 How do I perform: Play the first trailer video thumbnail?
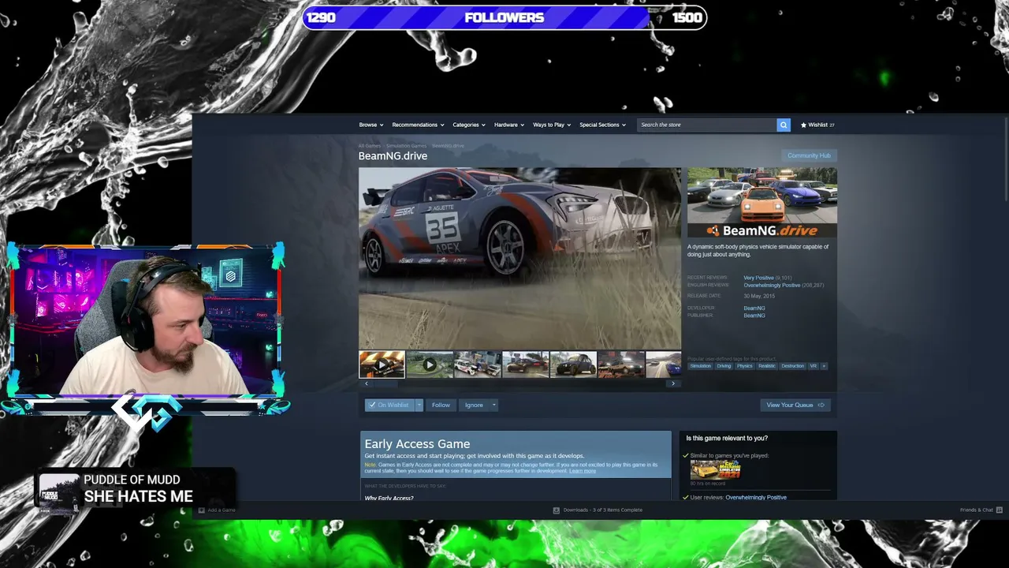382,364
